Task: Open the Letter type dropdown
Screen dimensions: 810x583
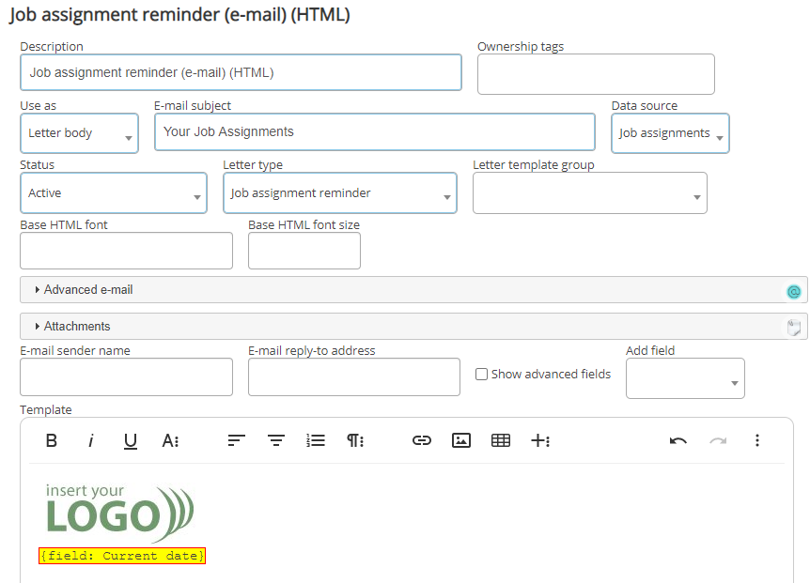Action: (x=339, y=193)
